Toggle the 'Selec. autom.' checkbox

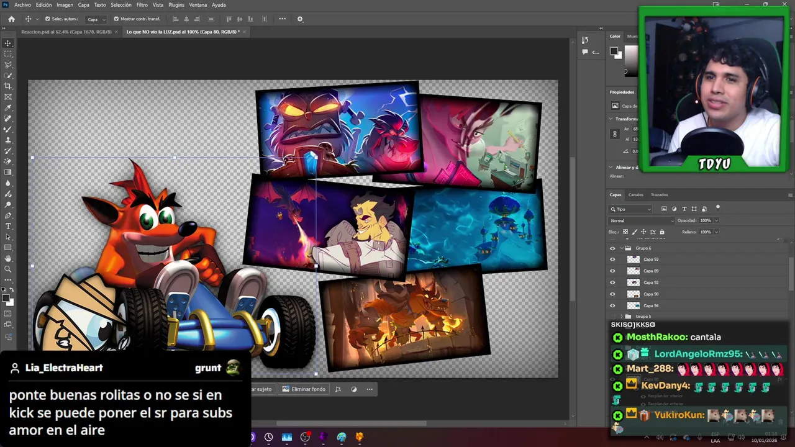[48, 19]
